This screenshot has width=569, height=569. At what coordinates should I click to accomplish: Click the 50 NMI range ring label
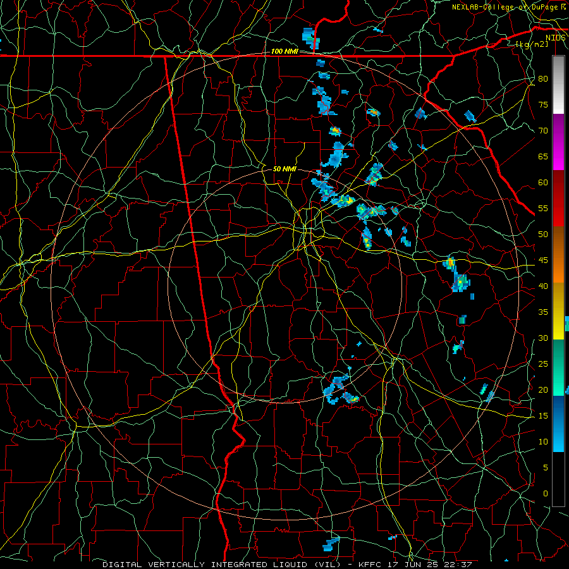coord(284,169)
